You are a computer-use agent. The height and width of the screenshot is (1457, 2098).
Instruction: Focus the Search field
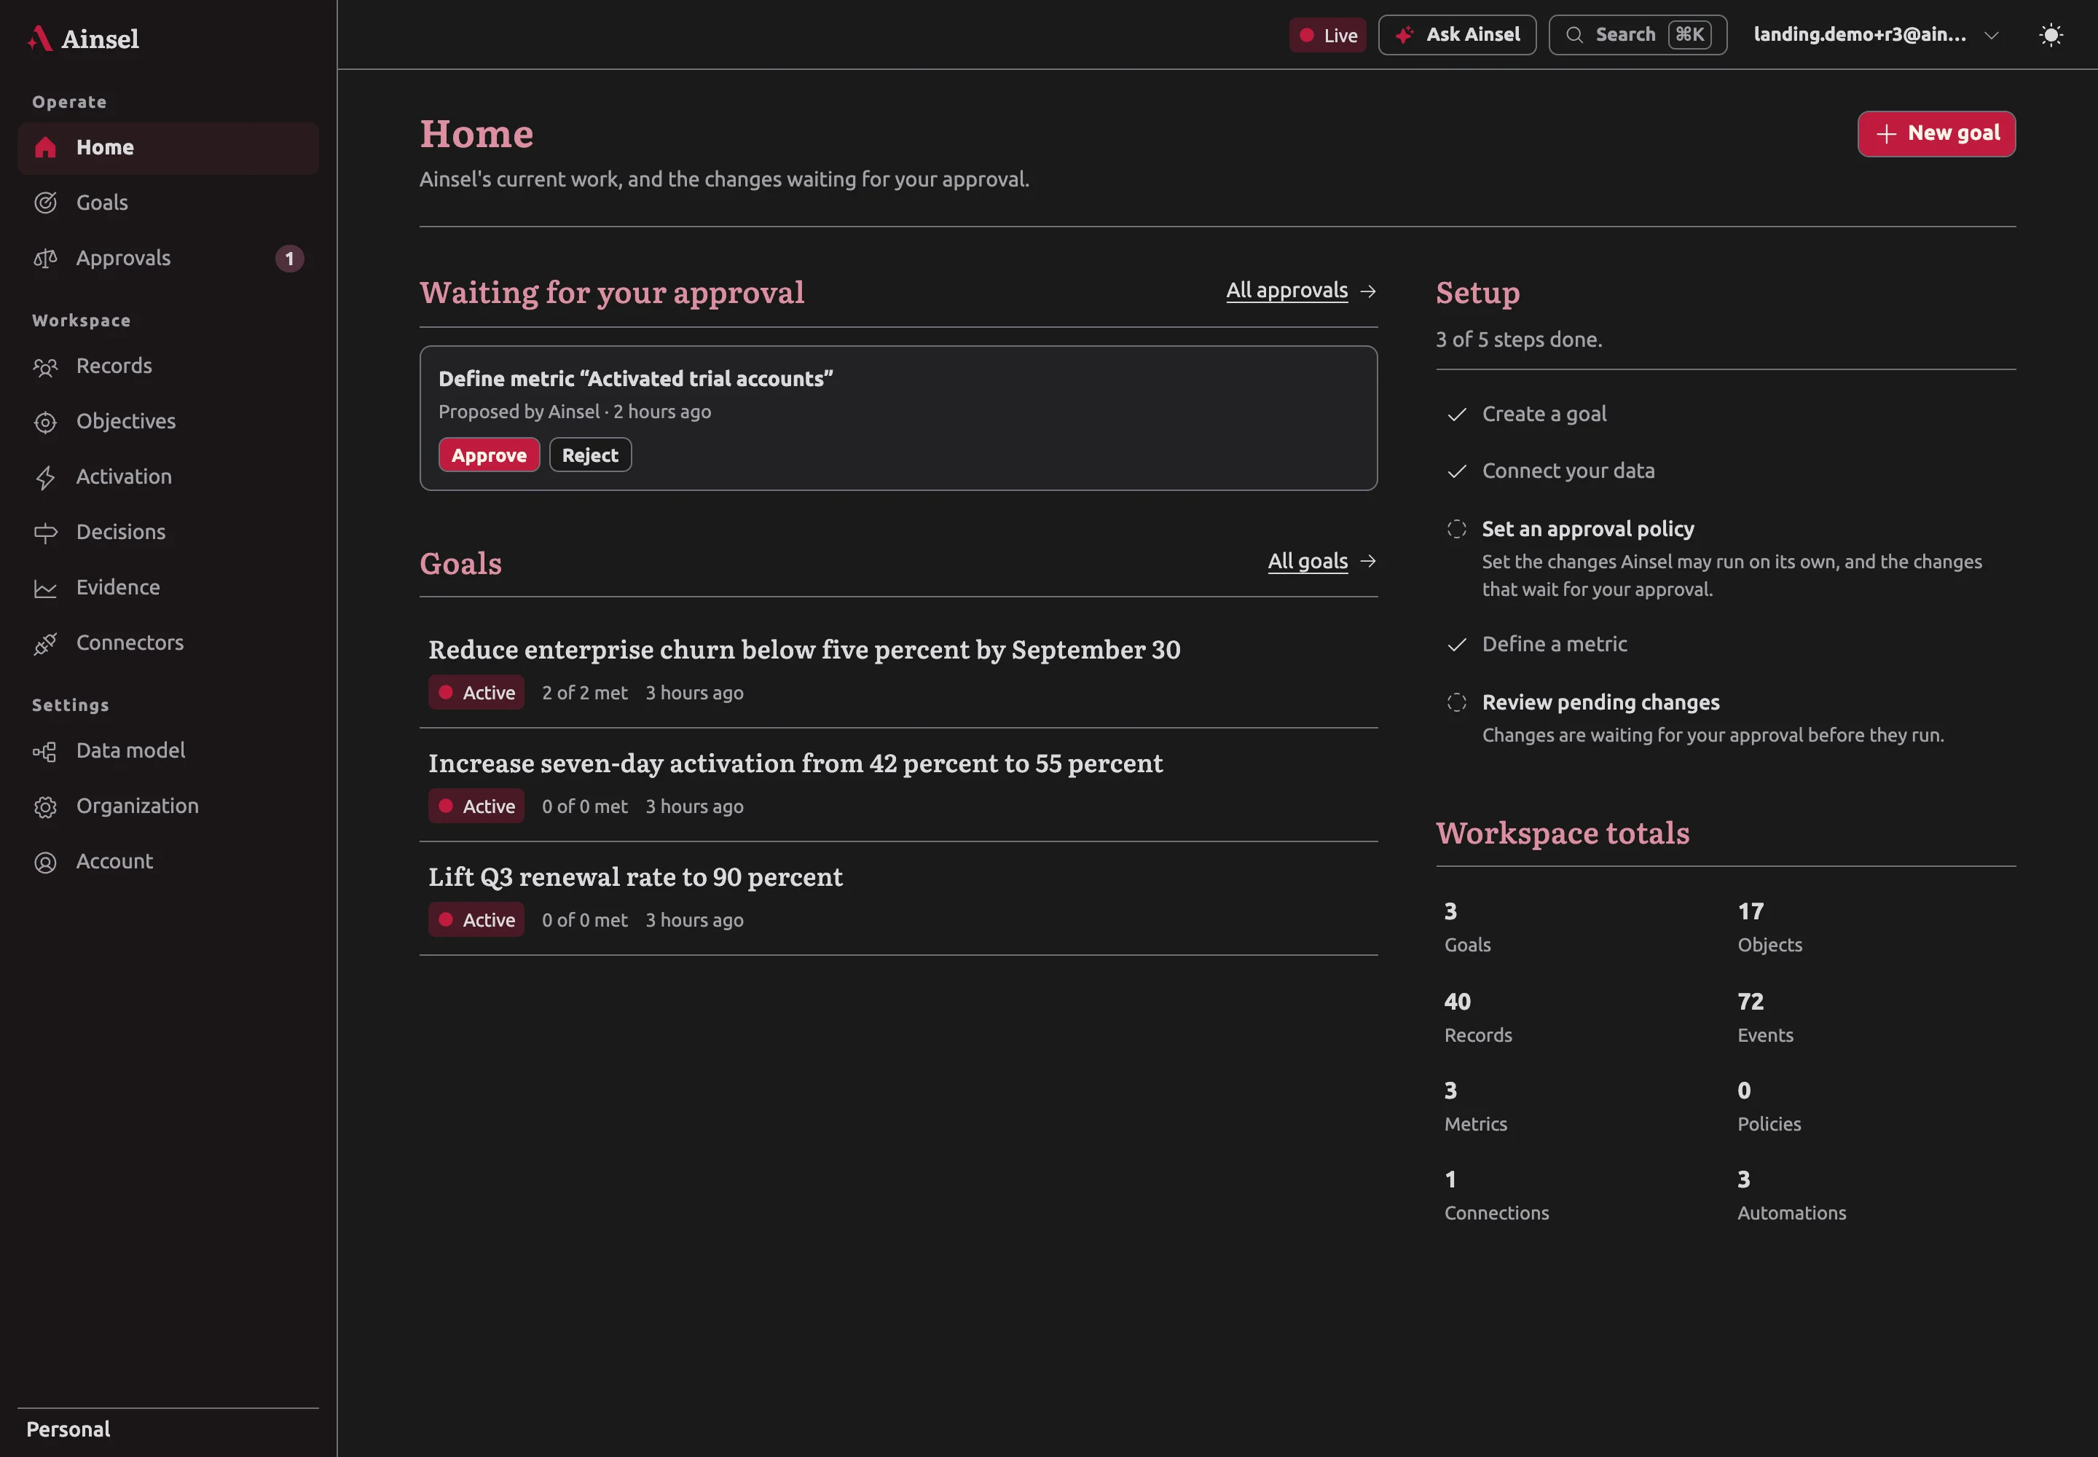click(x=1638, y=35)
